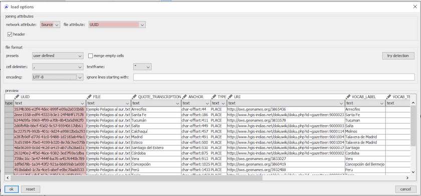Click the load options window icon
This screenshot has width=421, height=196.
click(x=7, y=6)
